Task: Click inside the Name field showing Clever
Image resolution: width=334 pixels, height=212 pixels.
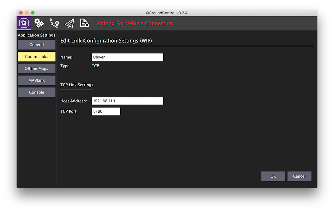Action: coord(127,57)
